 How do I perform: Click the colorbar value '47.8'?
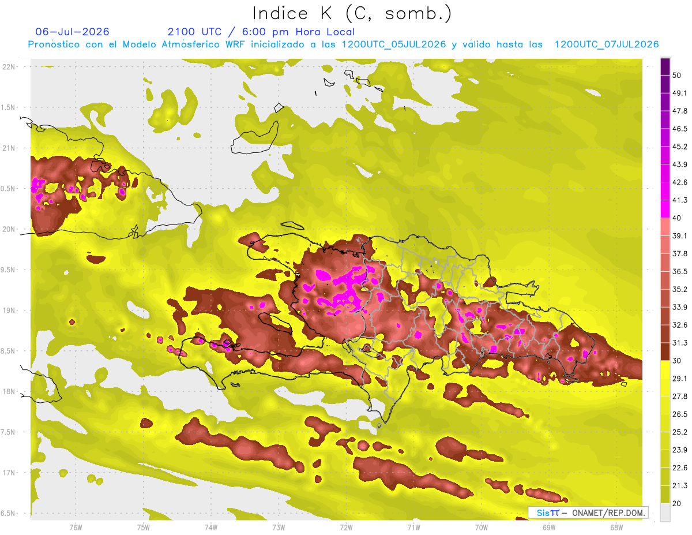coord(680,111)
